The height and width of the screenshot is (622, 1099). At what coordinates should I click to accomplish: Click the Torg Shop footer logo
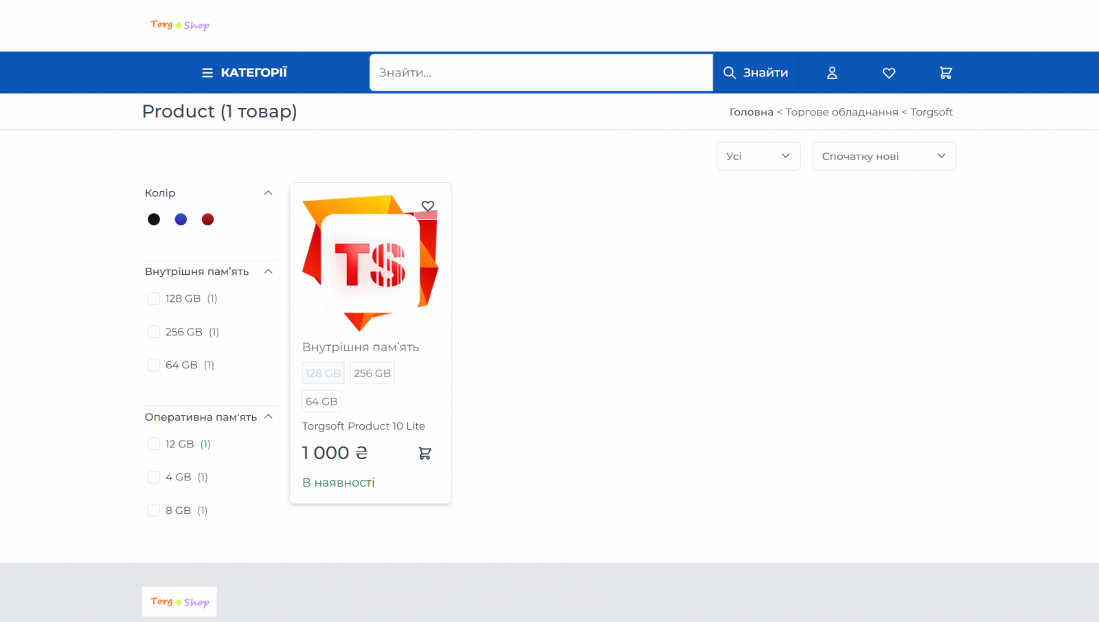click(x=180, y=602)
